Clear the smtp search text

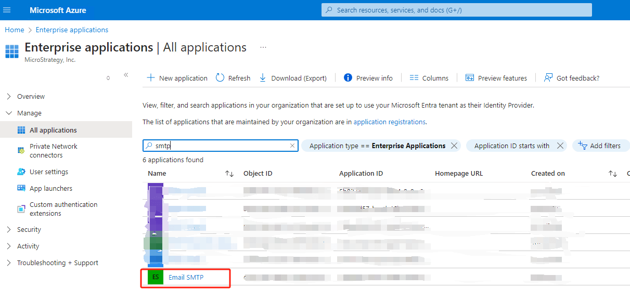(292, 146)
